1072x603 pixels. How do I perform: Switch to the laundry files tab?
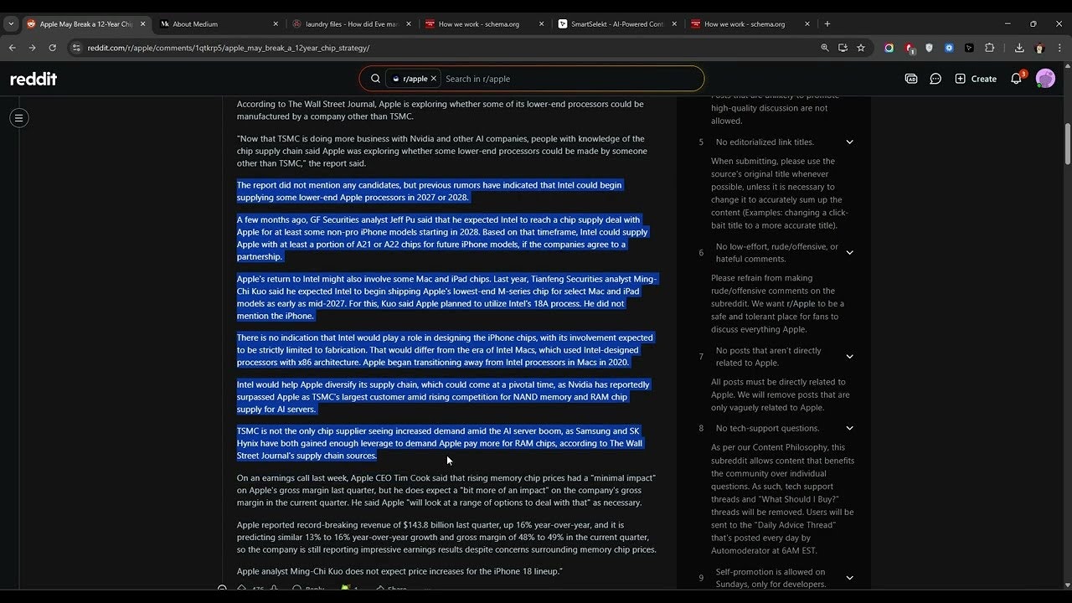[352, 24]
